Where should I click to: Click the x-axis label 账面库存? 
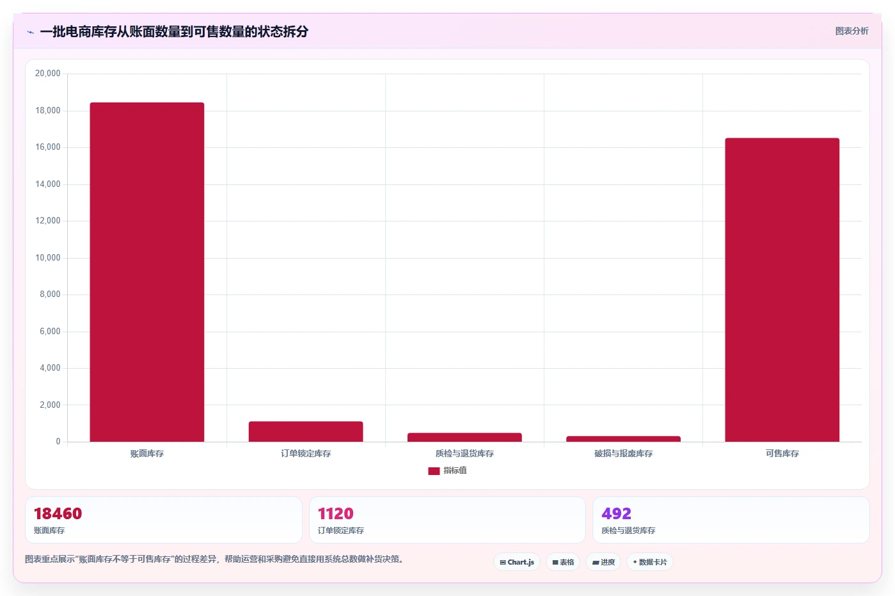click(x=147, y=453)
